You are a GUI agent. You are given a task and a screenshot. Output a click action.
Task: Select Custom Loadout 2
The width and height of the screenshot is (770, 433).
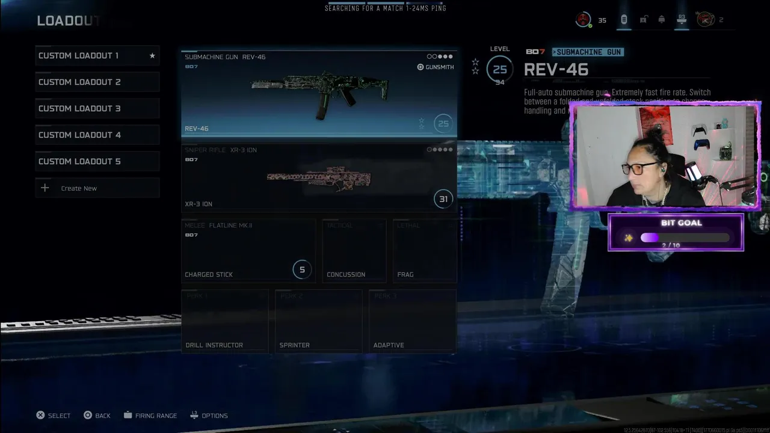pyautogui.click(x=97, y=82)
